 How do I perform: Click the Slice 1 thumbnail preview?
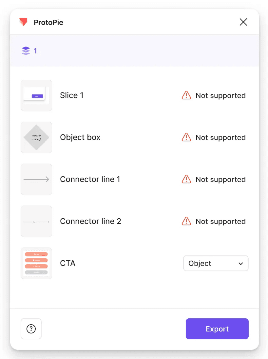(x=36, y=95)
